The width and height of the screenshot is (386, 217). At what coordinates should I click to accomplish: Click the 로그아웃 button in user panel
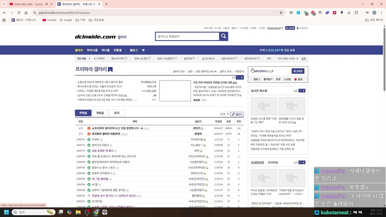pos(298,71)
